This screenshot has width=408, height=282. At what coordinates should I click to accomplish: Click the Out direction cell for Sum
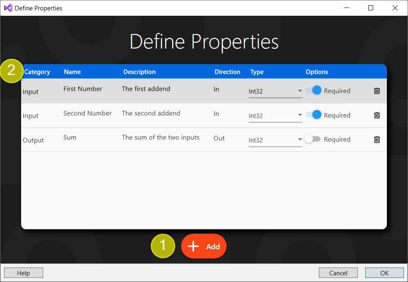219,138
